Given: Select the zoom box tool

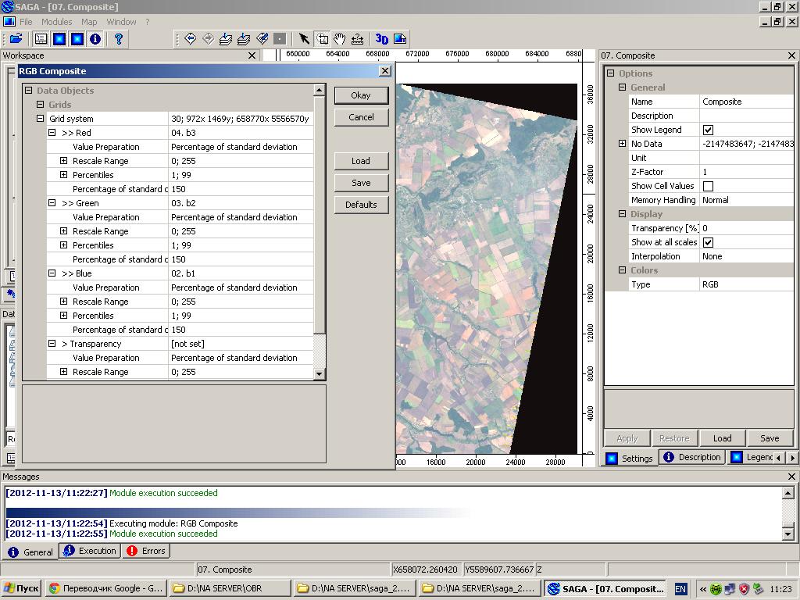Looking at the screenshot, I should [x=322, y=39].
